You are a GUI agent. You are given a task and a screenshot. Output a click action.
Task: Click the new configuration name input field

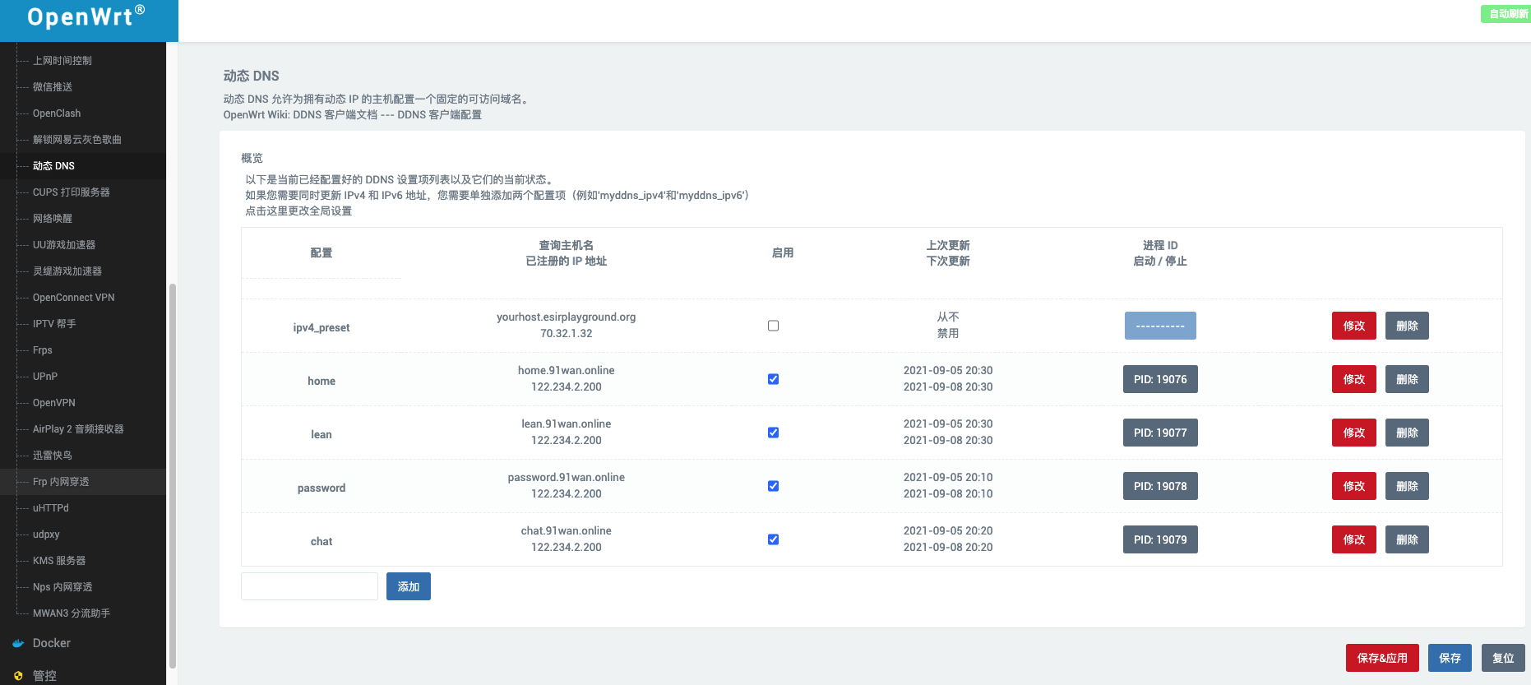coord(309,586)
